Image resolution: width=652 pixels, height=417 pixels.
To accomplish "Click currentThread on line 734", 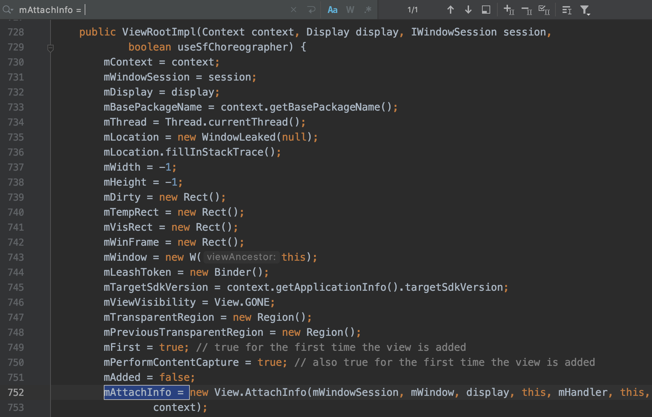I will (x=249, y=122).
